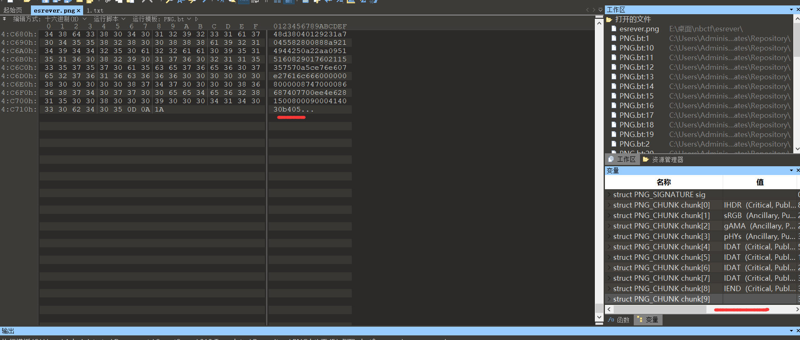Go to previous tab with left arrow
This screenshot has height=340, width=800.
click(x=587, y=10)
